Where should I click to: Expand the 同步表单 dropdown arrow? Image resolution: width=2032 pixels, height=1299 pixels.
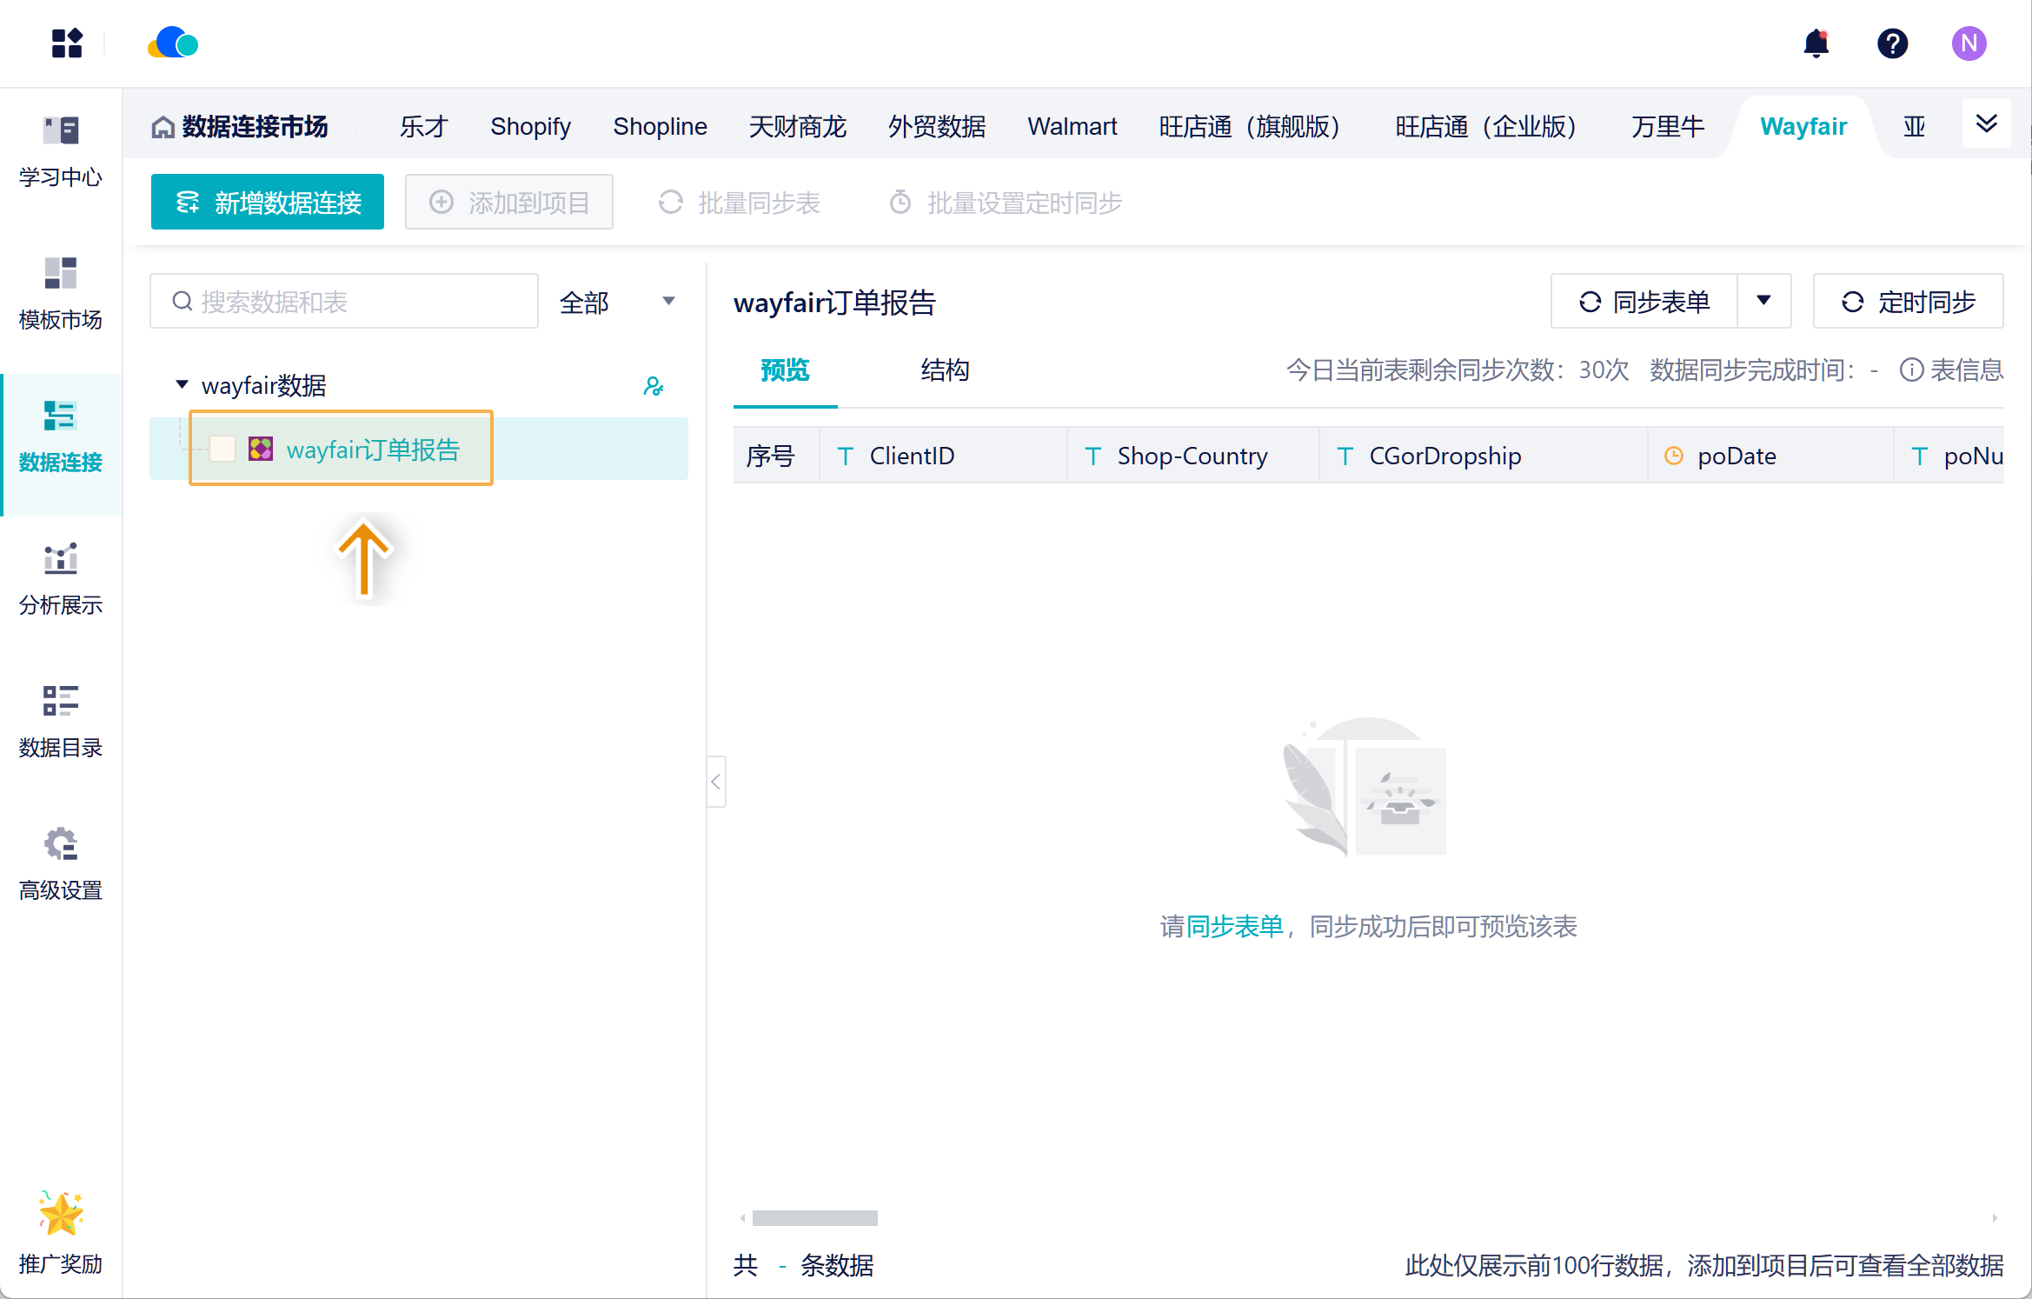(x=1763, y=301)
